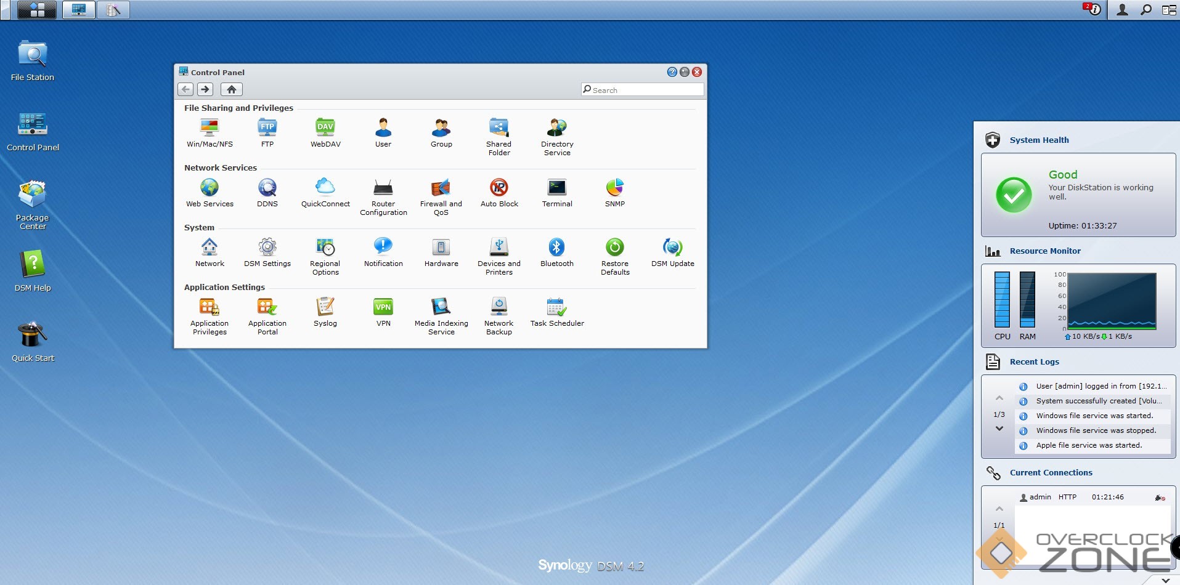Open notifications in the top bar

point(1093,9)
